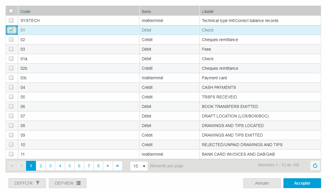Jump to page 8
Viewport: 326px width, 193px height.
[98, 166]
